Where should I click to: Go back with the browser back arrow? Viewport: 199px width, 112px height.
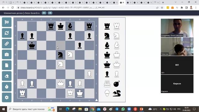[3, 7]
